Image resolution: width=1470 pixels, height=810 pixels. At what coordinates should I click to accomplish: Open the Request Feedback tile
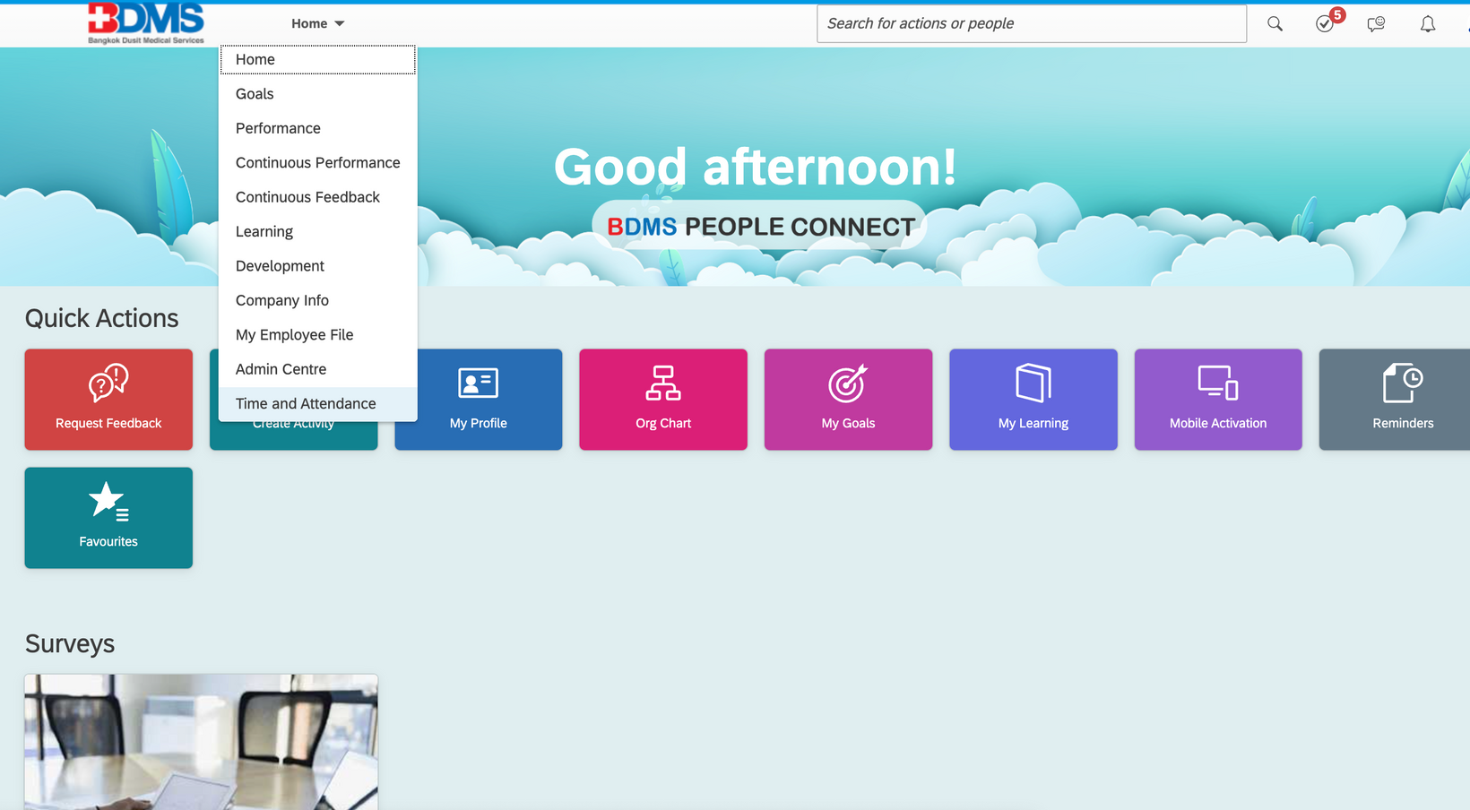(x=108, y=400)
